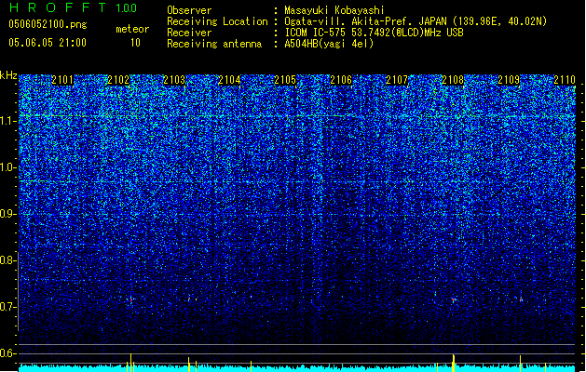586x372 pixels.
Task: Click the 0.9 kHz axis label
Action: tap(8, 214)
